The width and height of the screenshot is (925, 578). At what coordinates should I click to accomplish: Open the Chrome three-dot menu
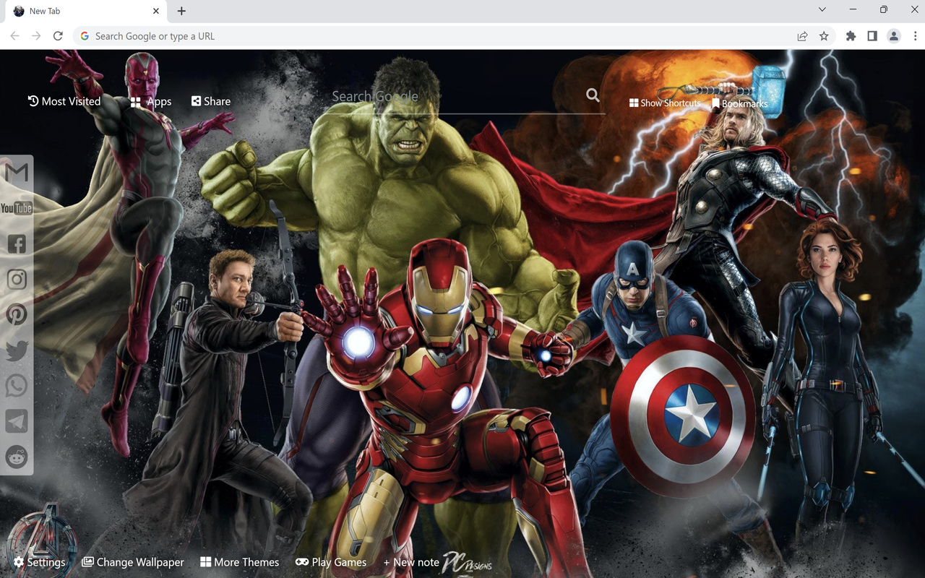coord(915,36)
